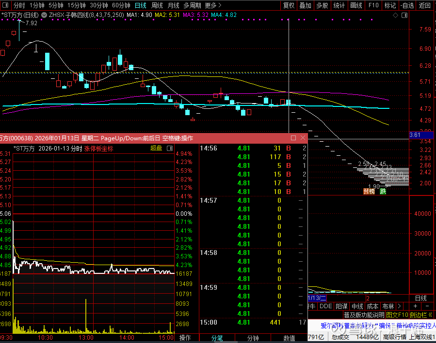Close the 2026-01-13 intraday popup
The image size is (436, 343).
click(x=302, y=138)
